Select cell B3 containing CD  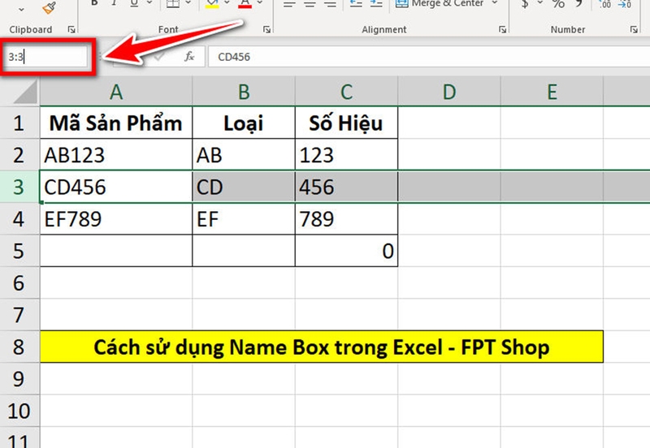click(244, 187)
